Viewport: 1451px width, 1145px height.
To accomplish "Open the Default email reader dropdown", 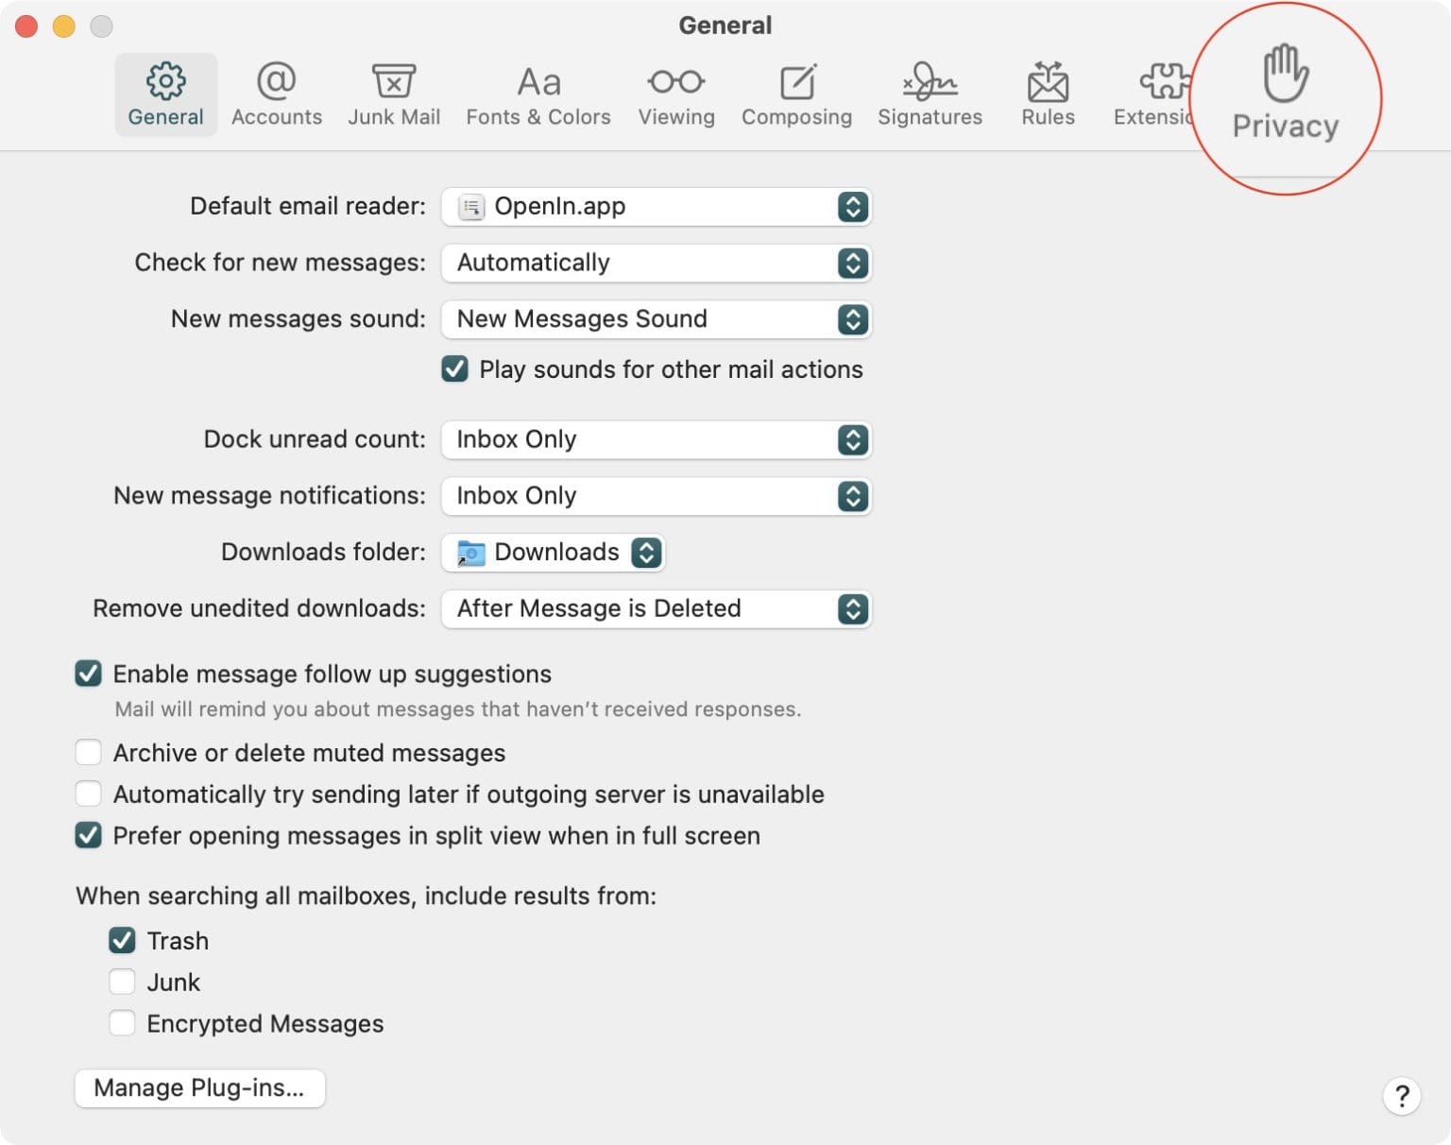I will click(x=656, y=206).
